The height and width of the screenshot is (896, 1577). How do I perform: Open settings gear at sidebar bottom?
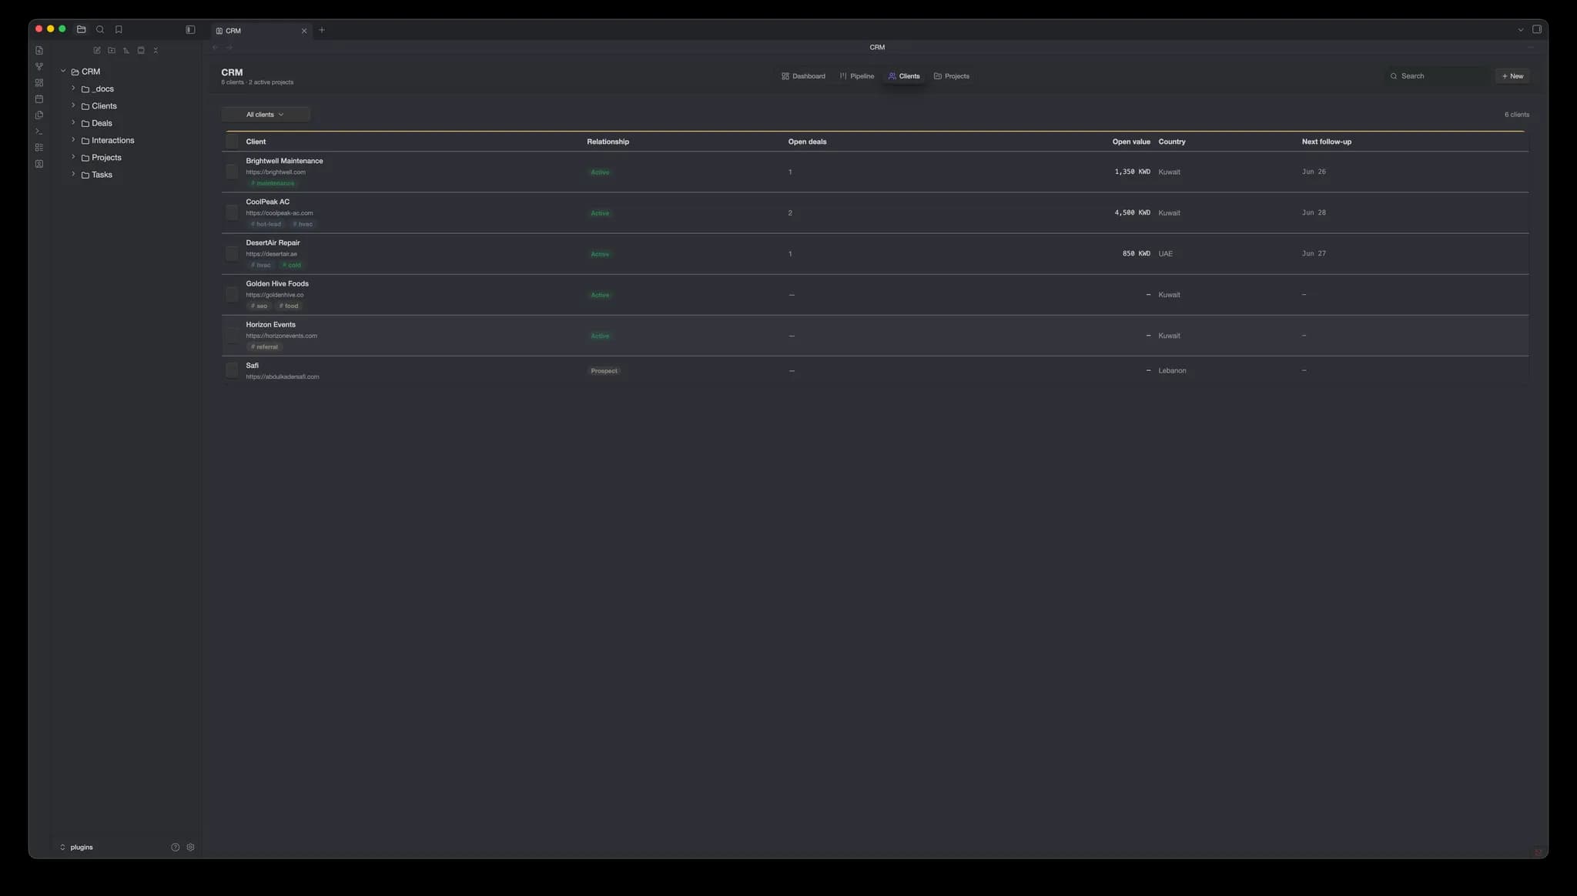click(x=190, y=847)
